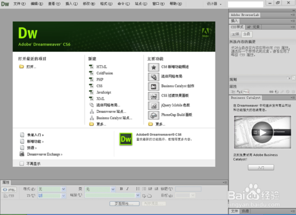296x215 pixels.
Task: Open the Business Catalyst 创作 feature icon
Action: click(x=153, y=87)
